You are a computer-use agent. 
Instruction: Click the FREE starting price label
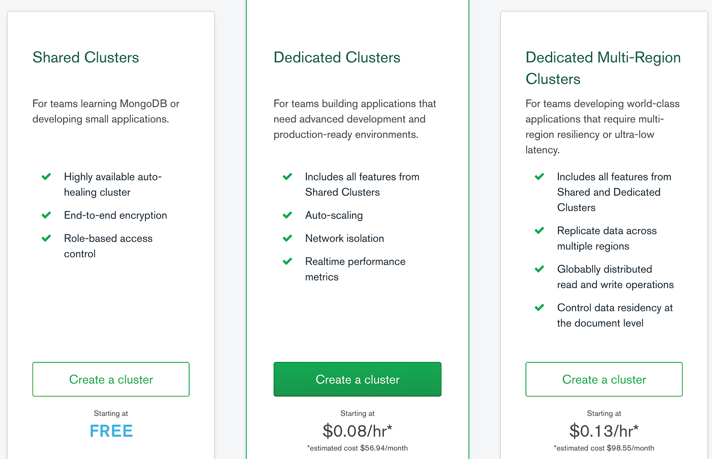coord(111,431)
